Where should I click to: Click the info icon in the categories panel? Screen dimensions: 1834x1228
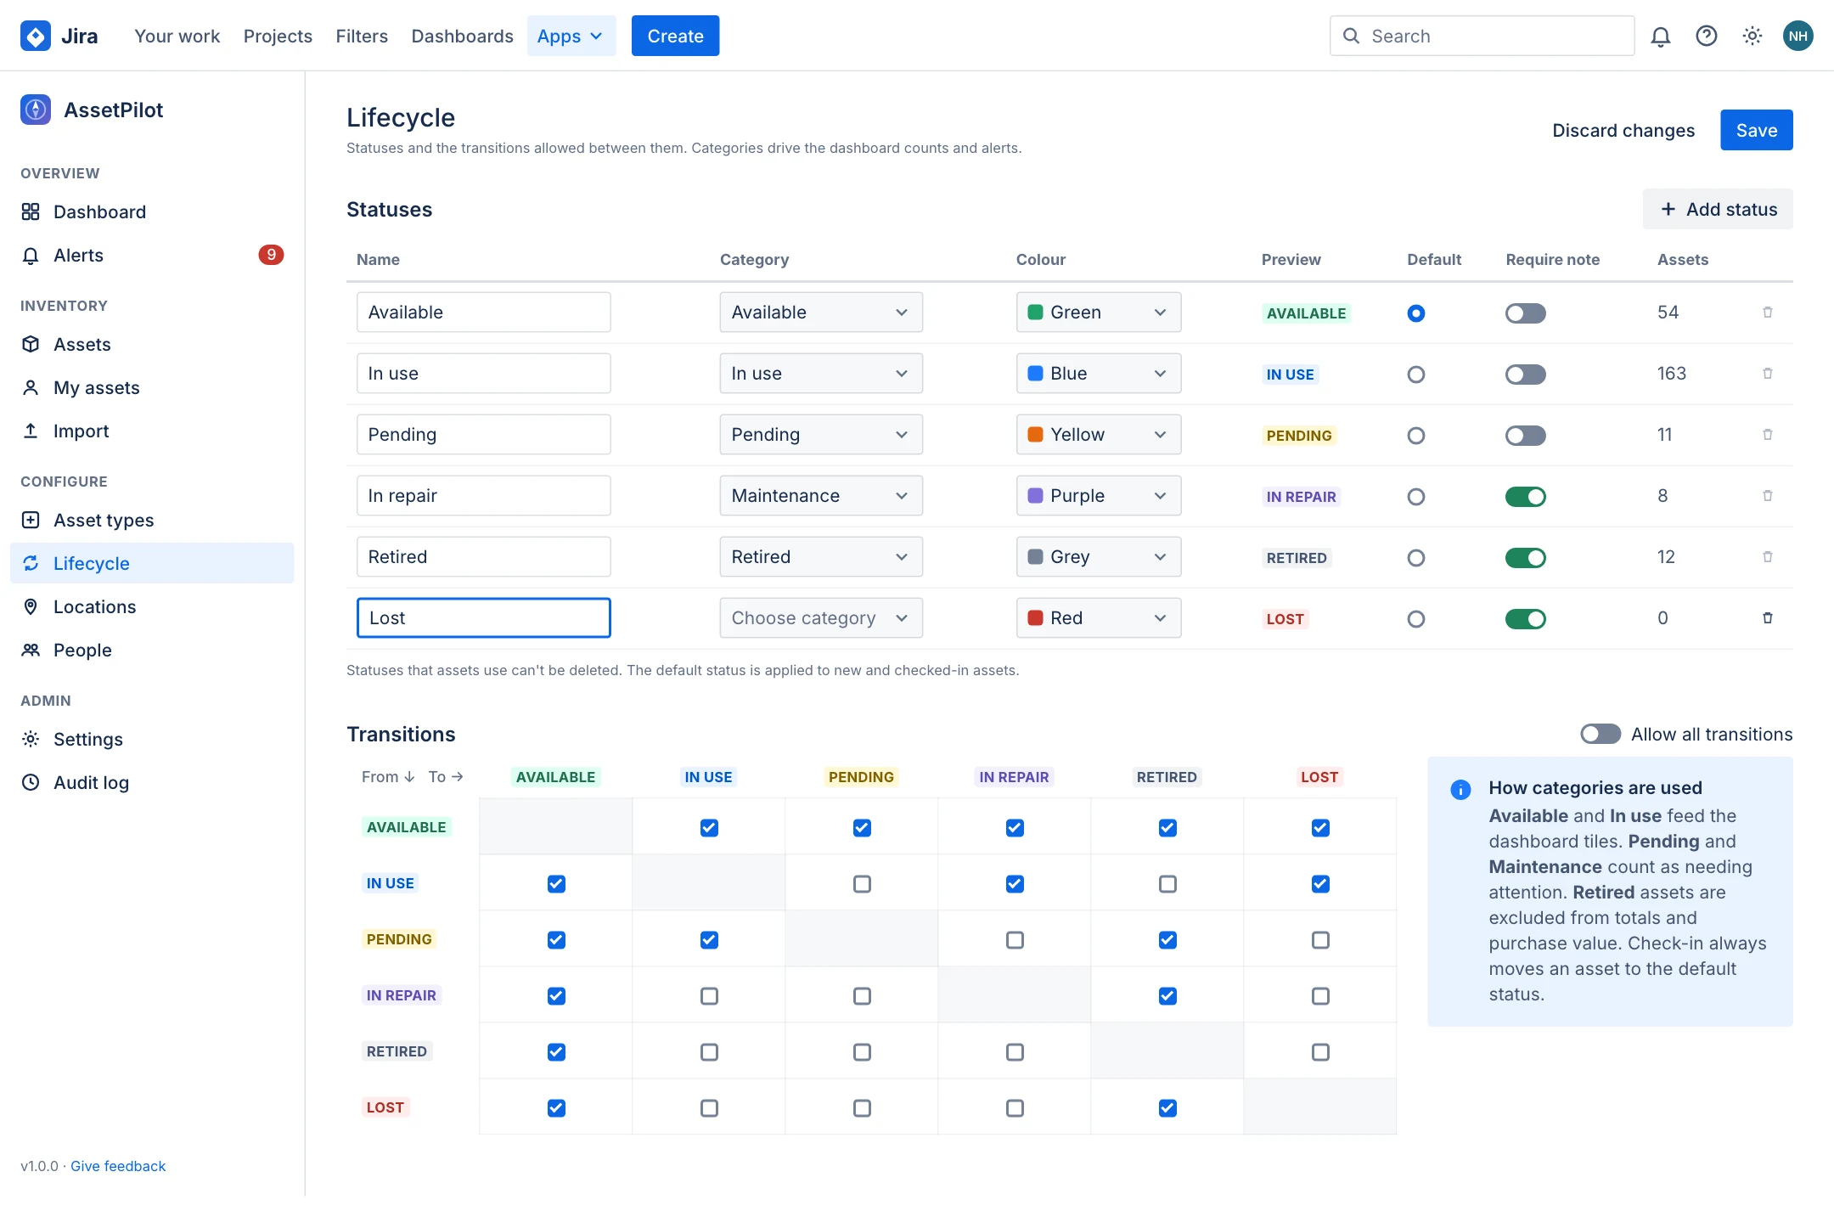pyautogui.click(x=1460, y=790)
